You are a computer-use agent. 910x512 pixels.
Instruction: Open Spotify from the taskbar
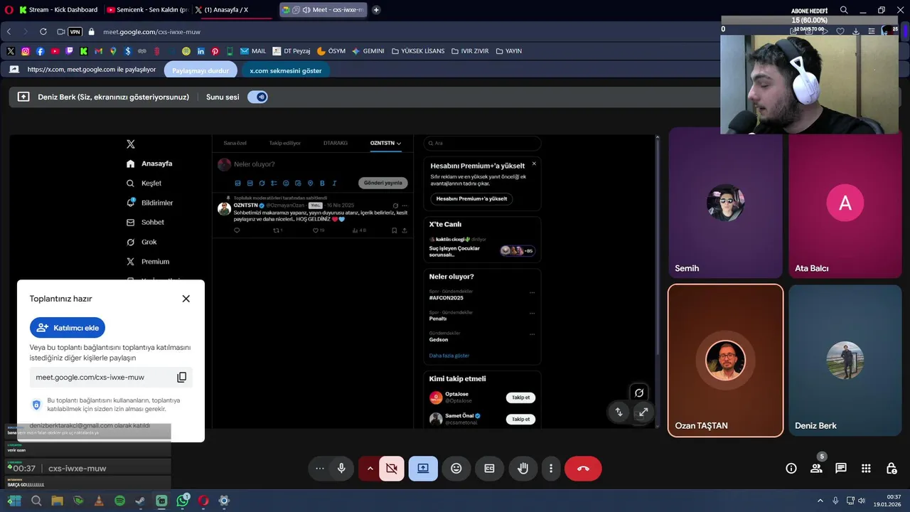119,501
